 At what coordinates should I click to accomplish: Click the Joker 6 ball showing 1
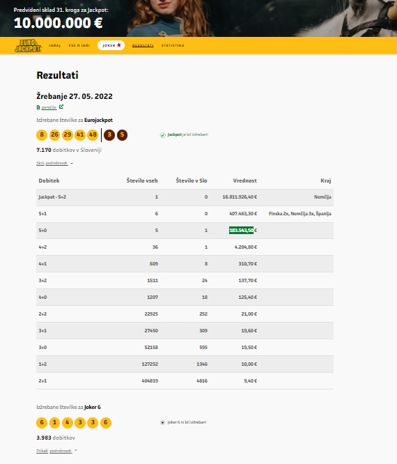[54, 423]
